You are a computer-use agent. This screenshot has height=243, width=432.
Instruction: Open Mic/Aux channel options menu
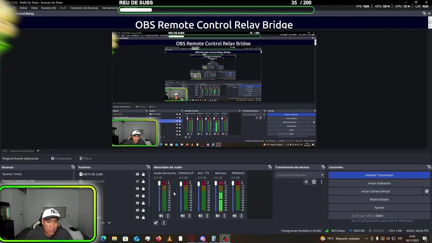(224, 216)
